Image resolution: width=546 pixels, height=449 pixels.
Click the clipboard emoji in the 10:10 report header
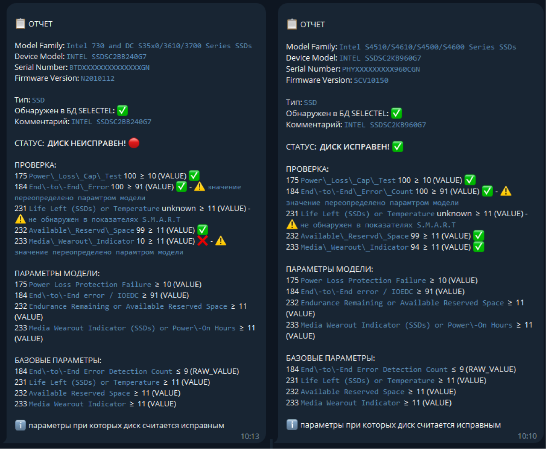[292, 25]
